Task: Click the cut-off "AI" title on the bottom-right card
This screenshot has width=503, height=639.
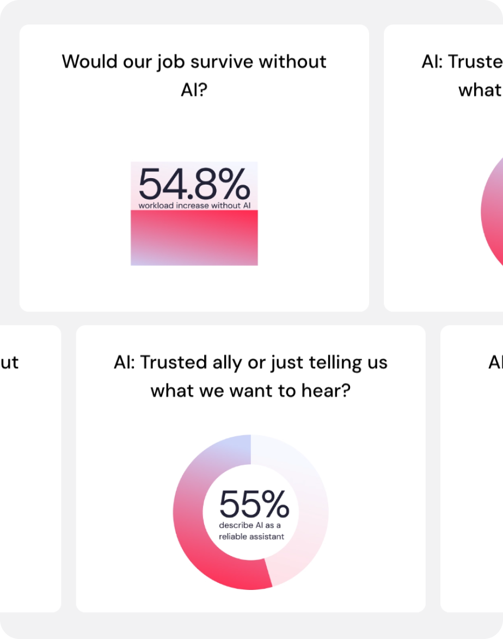Action: (x=495, y=362)
